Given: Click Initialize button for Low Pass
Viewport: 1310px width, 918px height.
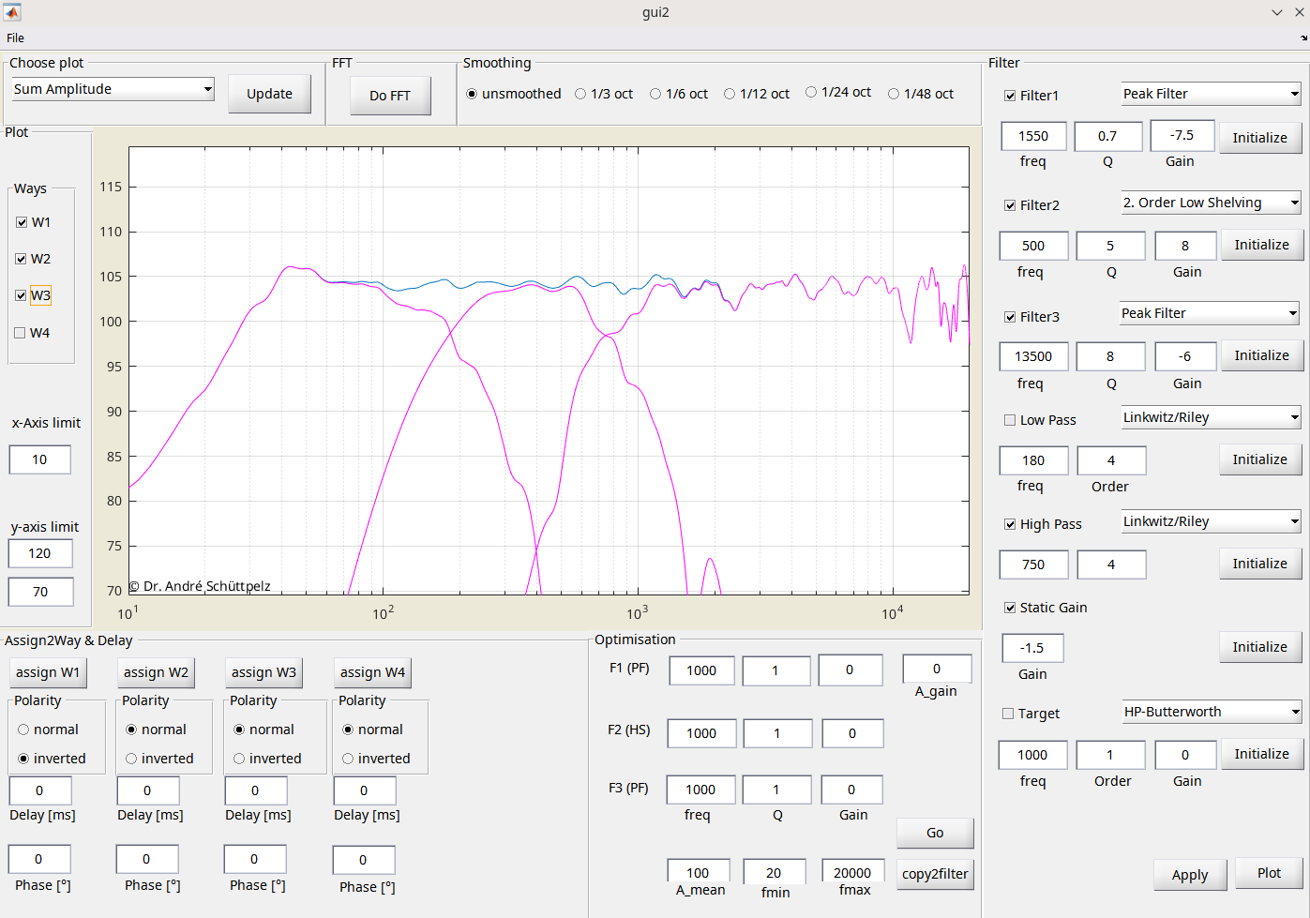Looking at the screenshot, I should click(x=1259, y=459).
